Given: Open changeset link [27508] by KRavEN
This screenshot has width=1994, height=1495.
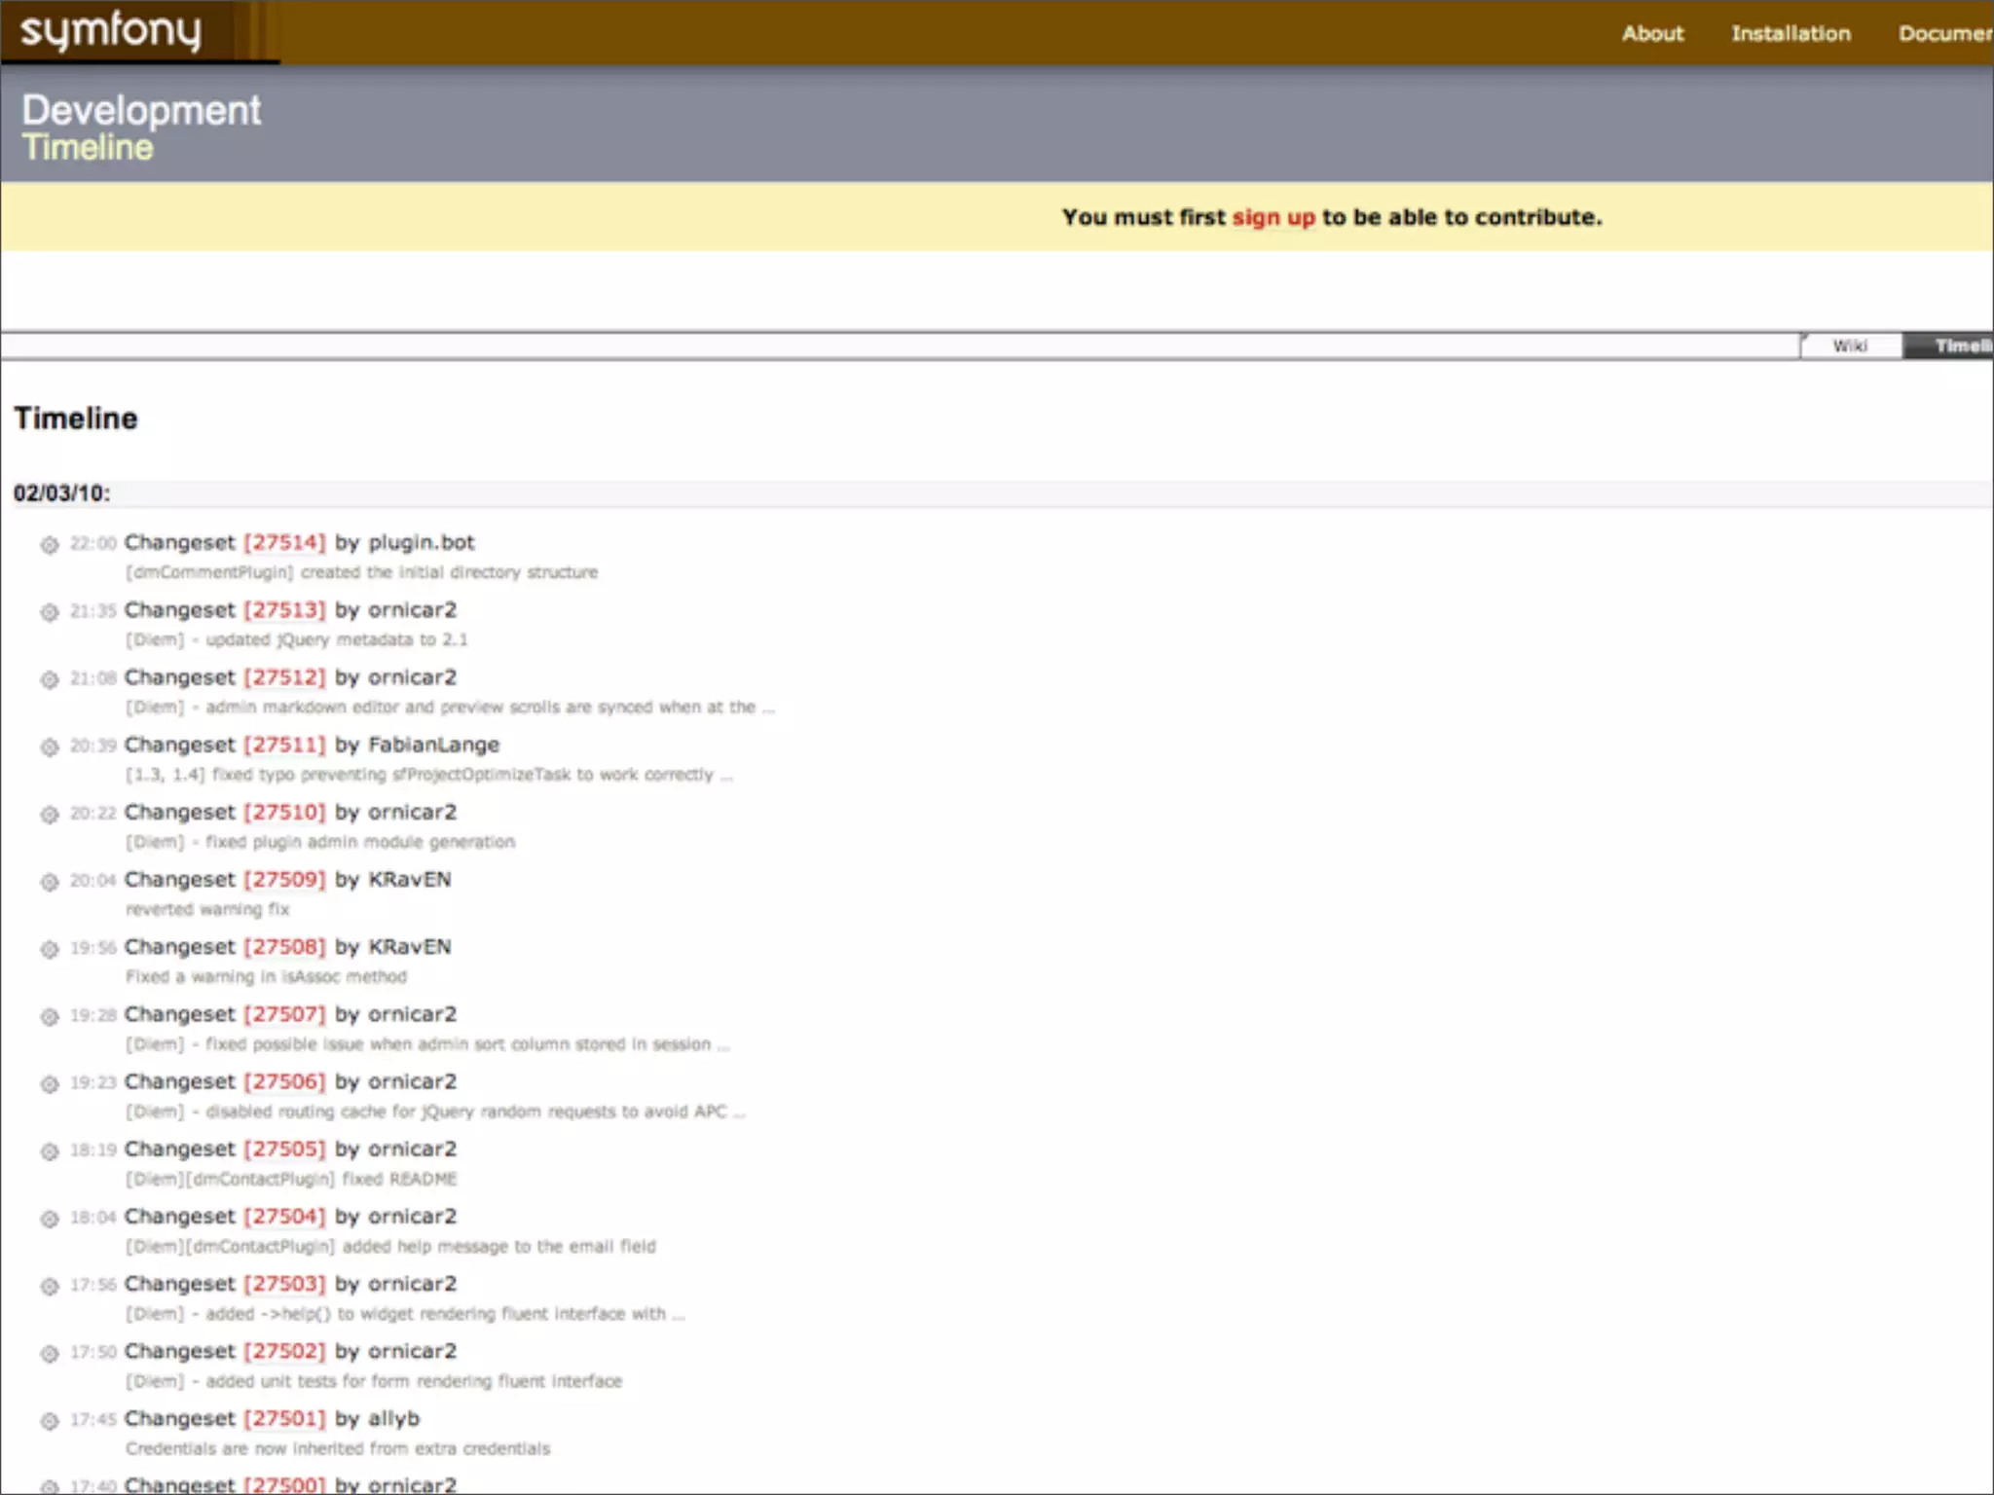Looking at the screenshot, I should pyautogui.click(x=284, y=947).
